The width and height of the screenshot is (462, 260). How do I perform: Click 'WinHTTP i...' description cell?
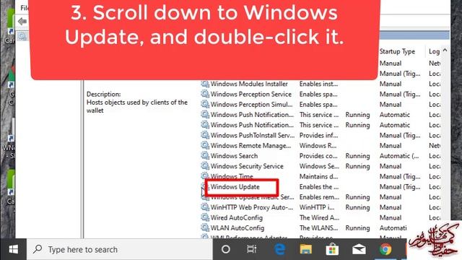317,207
